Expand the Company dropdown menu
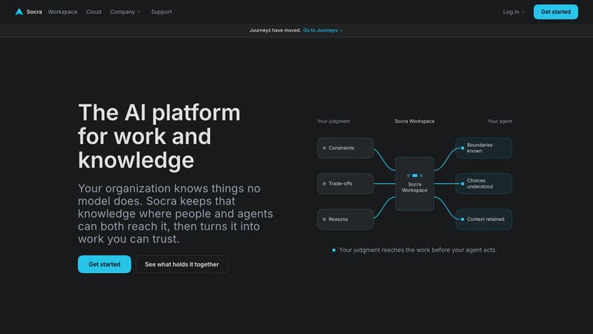Image resolution: width=593 pixels, height=334 pixels. [125, 12]
